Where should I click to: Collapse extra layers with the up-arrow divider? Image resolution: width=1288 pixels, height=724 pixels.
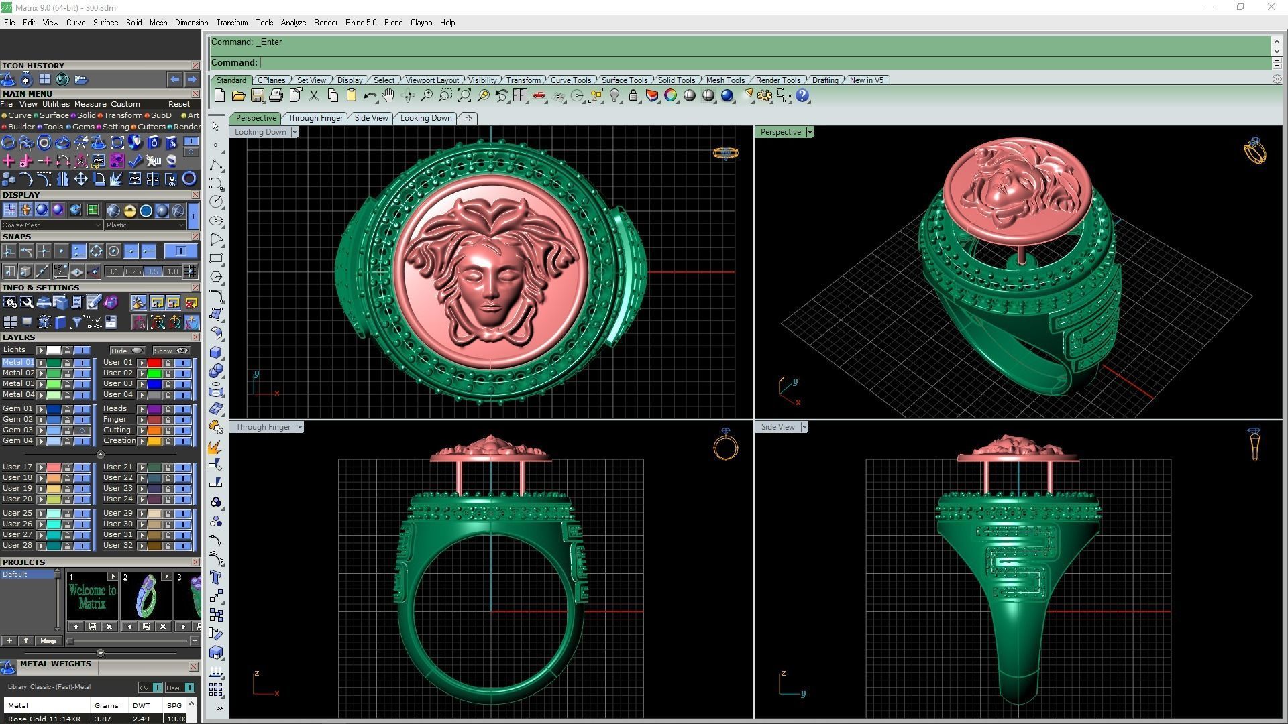tap(101, 455)
